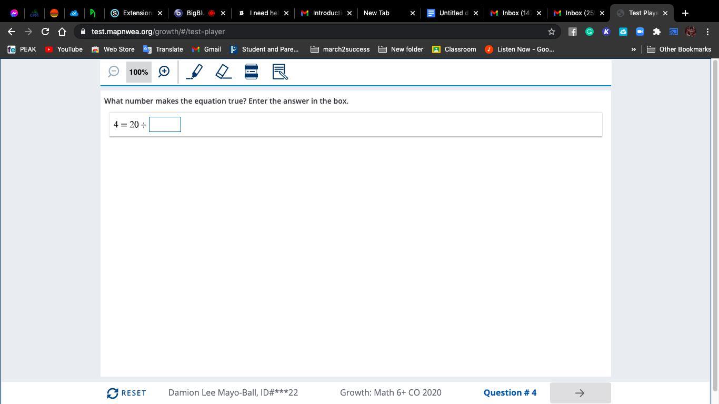Image resolution: width=719 pixels, height=404 pixels.
Task: Zoom out on the test page
Action: click(x=113, y=72)
